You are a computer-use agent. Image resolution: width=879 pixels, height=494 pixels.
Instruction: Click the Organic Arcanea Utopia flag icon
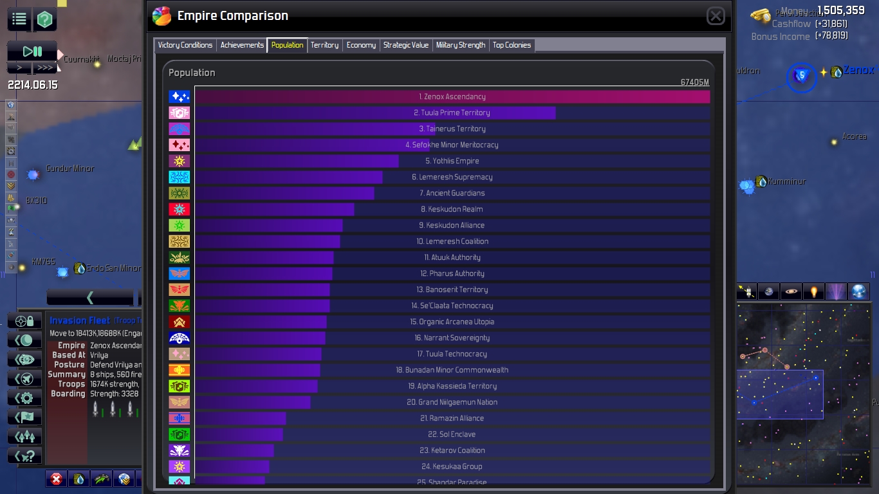click(180, 322)
